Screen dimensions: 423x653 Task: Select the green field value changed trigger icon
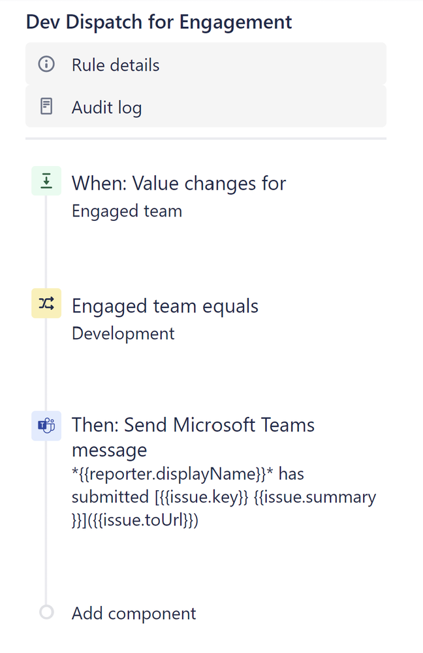46,180
